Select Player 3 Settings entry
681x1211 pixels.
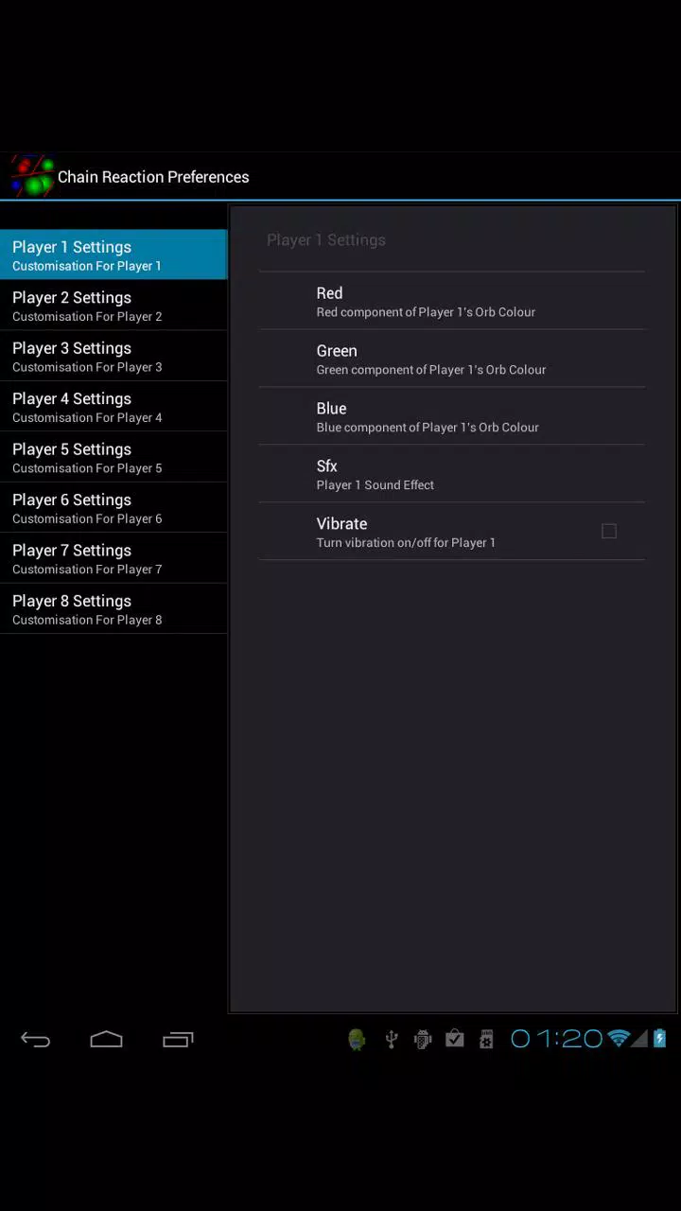[113, 356]
